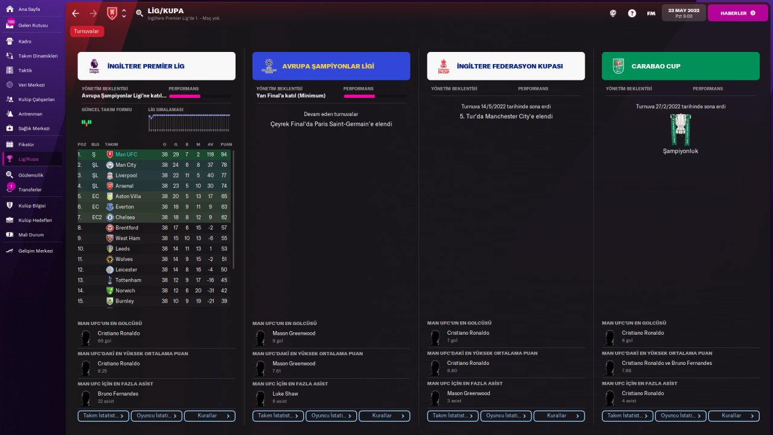The image size is (773, 435).
Task: Click the Paris Saint-Germain elimination text
Action: pos(331,124)
